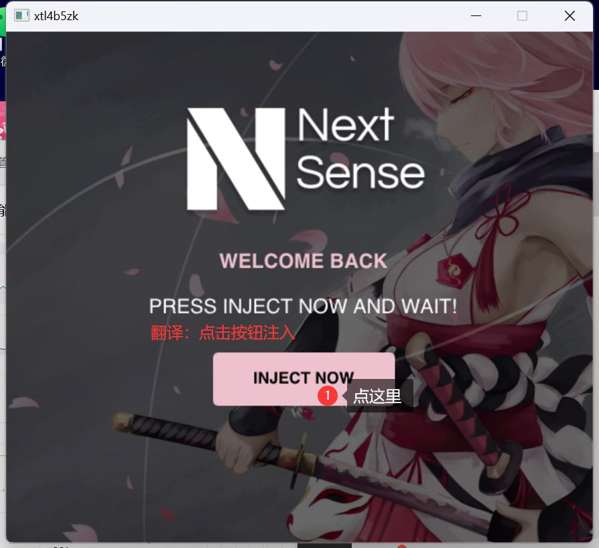Click the PRESS INJECT NOW AND WAIT text

[x=303, y=306]
